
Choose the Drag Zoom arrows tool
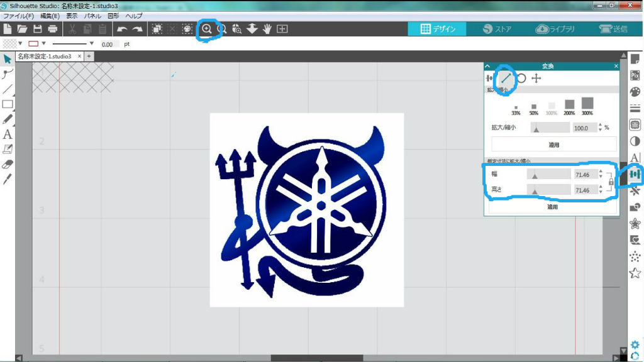[x=252, y=29]
